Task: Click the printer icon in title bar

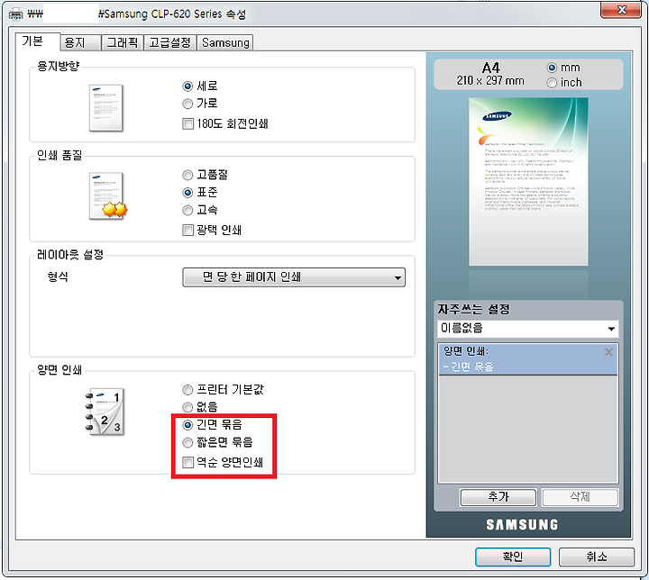Action: point(15,14)
